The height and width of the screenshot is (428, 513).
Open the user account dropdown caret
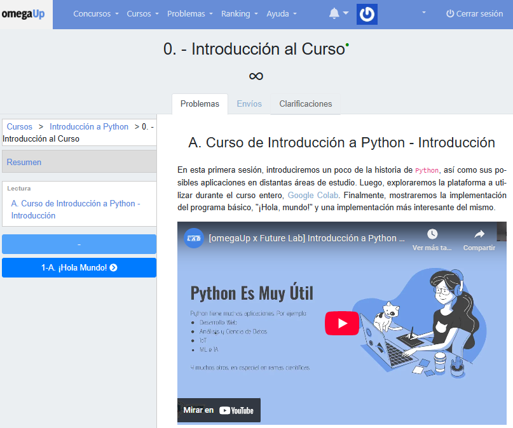click(x=423, y=13)
